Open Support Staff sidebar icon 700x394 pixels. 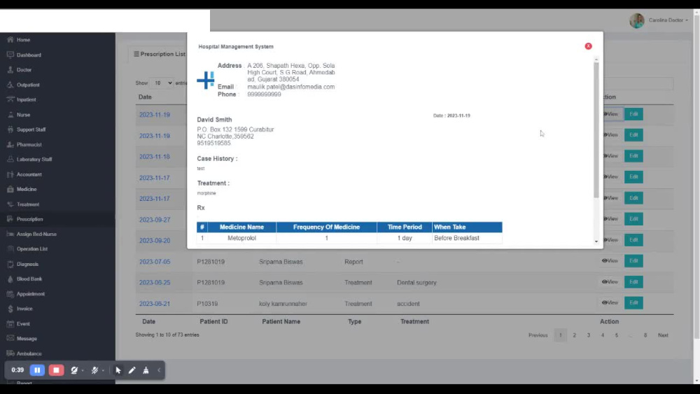pos(10,129)
